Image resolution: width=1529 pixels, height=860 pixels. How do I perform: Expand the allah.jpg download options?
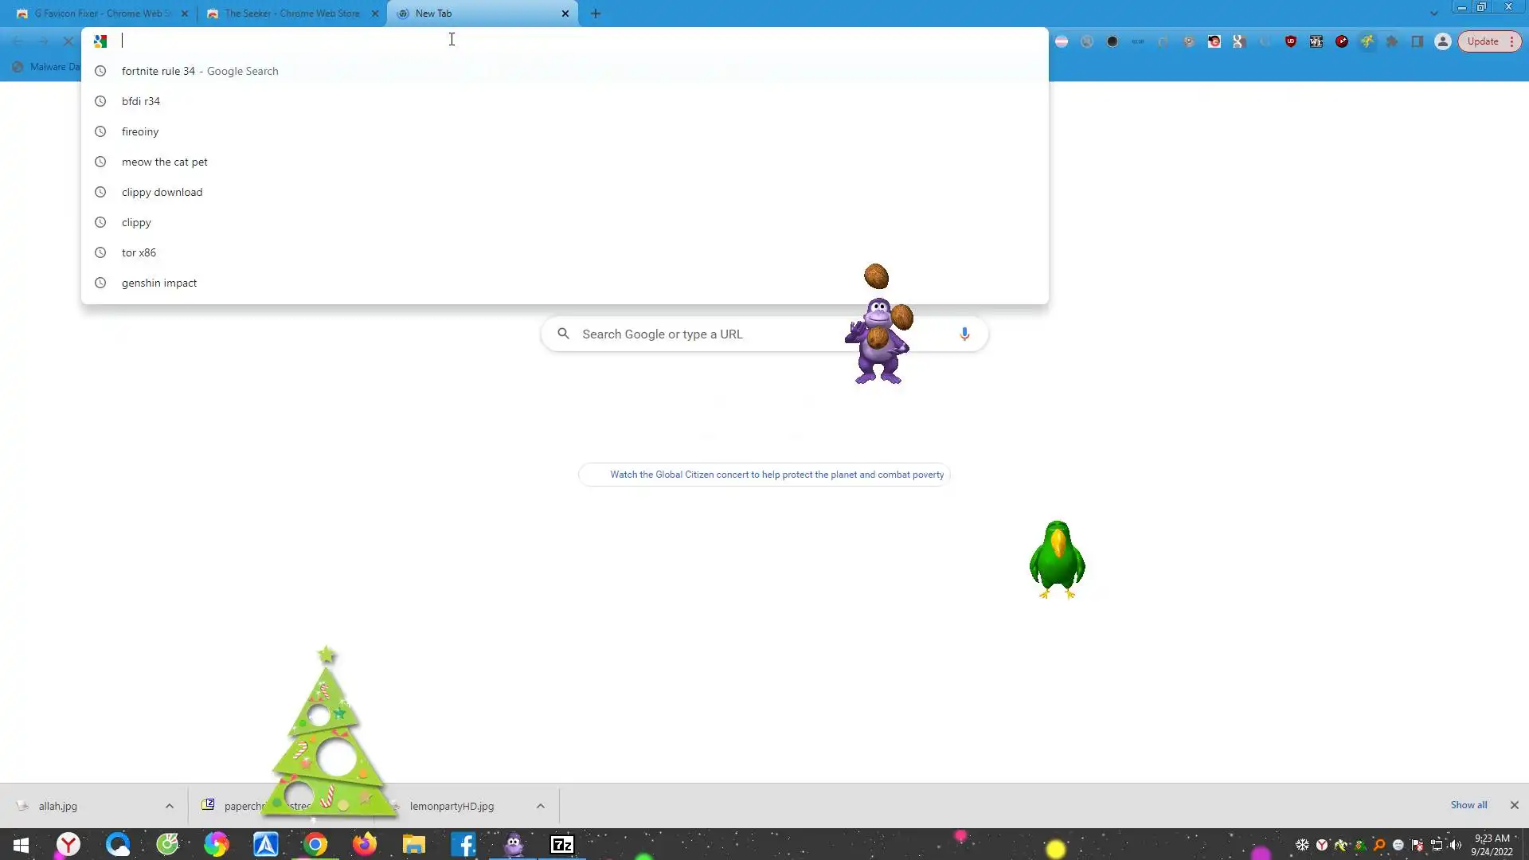click(x=170, y=806)
